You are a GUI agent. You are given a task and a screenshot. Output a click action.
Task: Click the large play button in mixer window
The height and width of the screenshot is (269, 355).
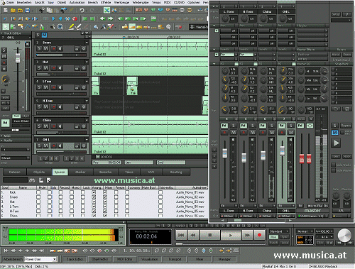336,143
